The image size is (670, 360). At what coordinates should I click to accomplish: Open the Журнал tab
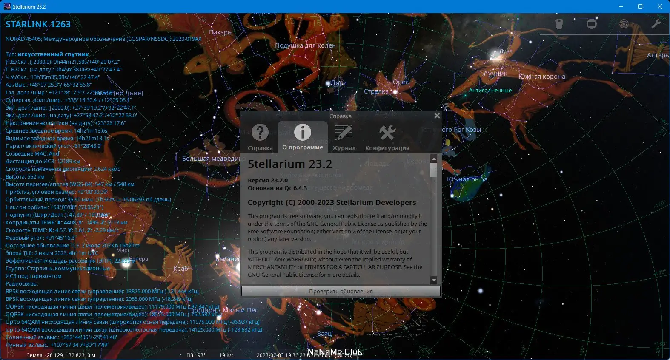point(344,137)
